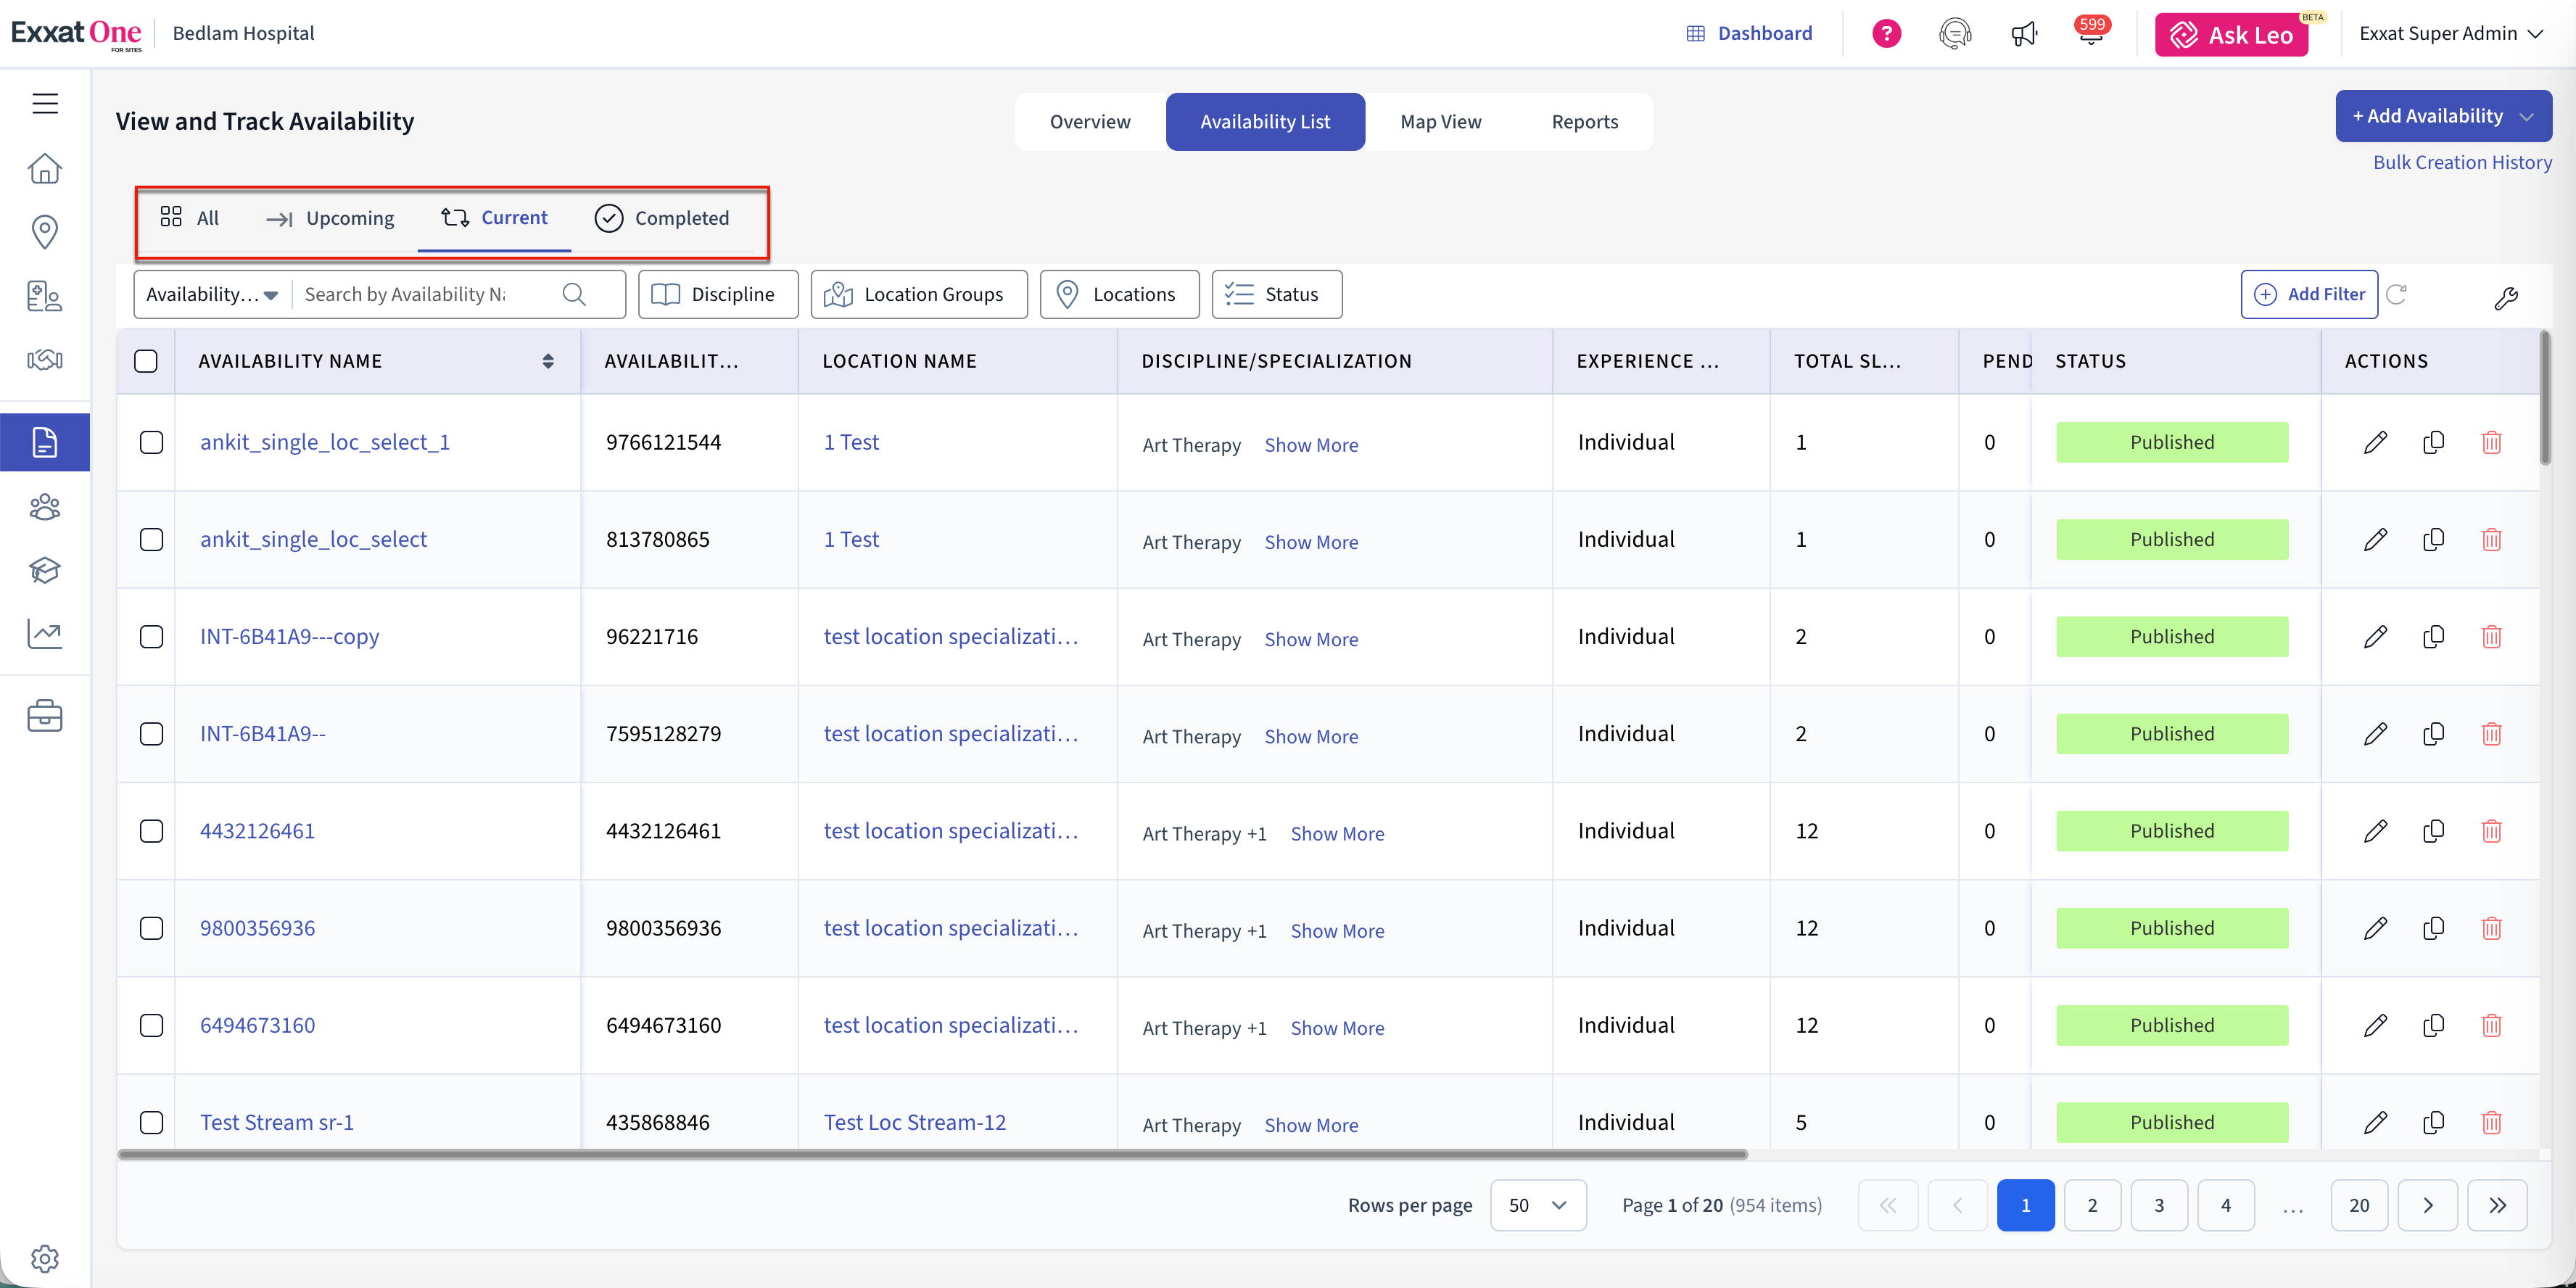Image resolution: width=2576 pixels, height=1288 pixels.
Task: Open settings gear in bottom sidebar
Action: click(45, 1258)
